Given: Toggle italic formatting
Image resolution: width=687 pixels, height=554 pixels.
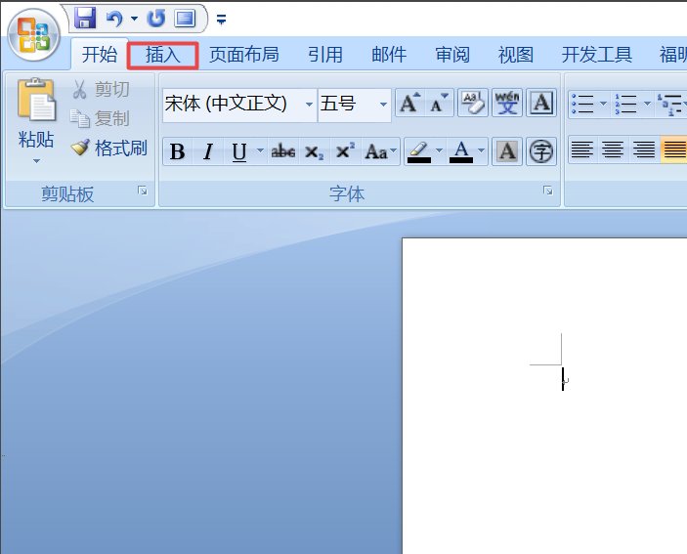Looking at the screenshot, I should coord(208,151).
